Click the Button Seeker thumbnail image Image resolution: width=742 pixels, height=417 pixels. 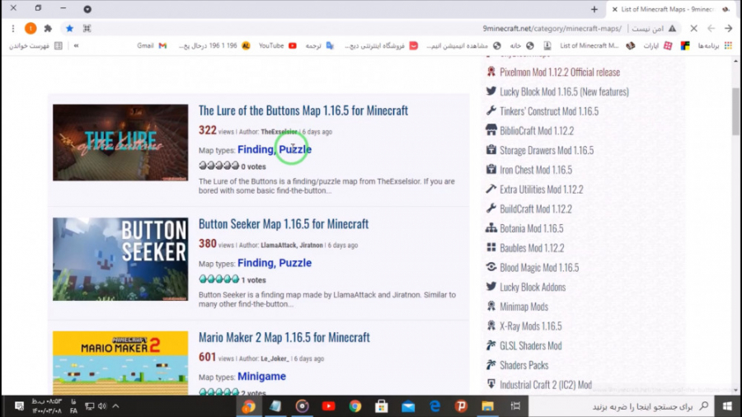pos(120,259)
